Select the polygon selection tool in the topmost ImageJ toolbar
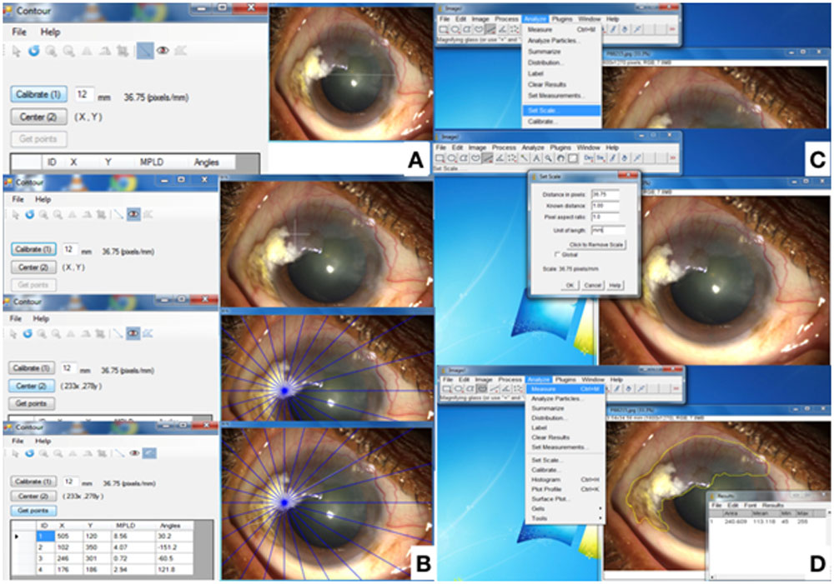This screenshot has width=834, height=584. (x=467, y=29)
